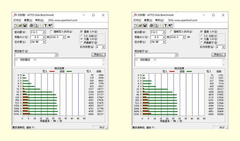Open 文件 menu in left window
240x141 pixels.
(17, 20)
